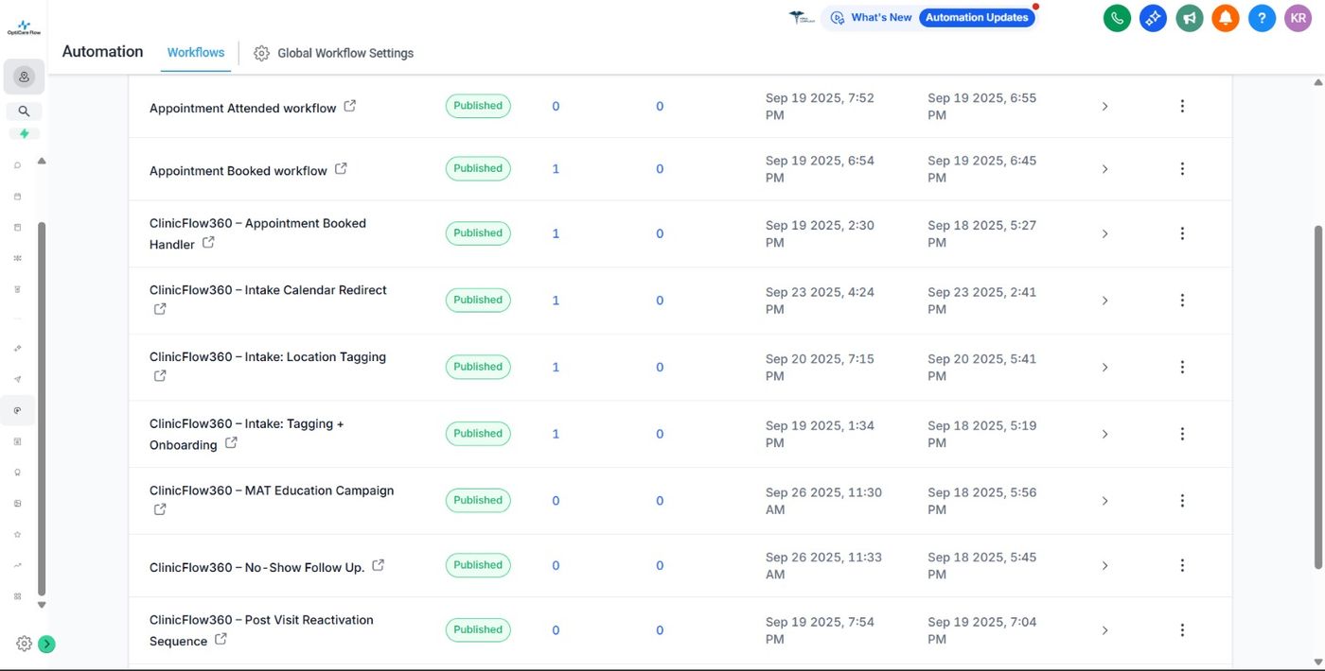Image resolution: width=1325 pixels, height=671 pixels.
Task: Open Appointment Booked Handler external link icon
Action: pos(208,242)
